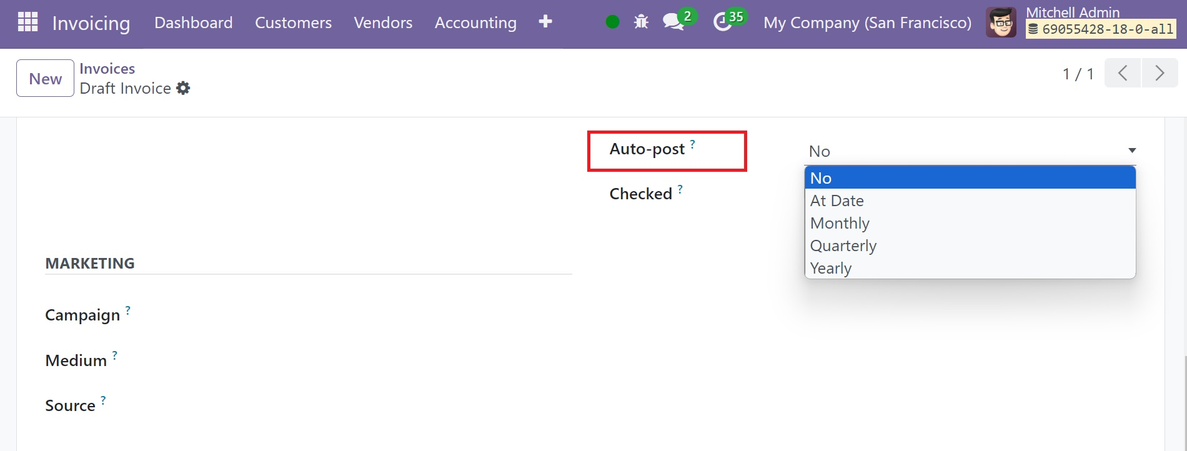1187x451 pixels.
Task: Open the Vendors menu
Action: coord(383,22)
